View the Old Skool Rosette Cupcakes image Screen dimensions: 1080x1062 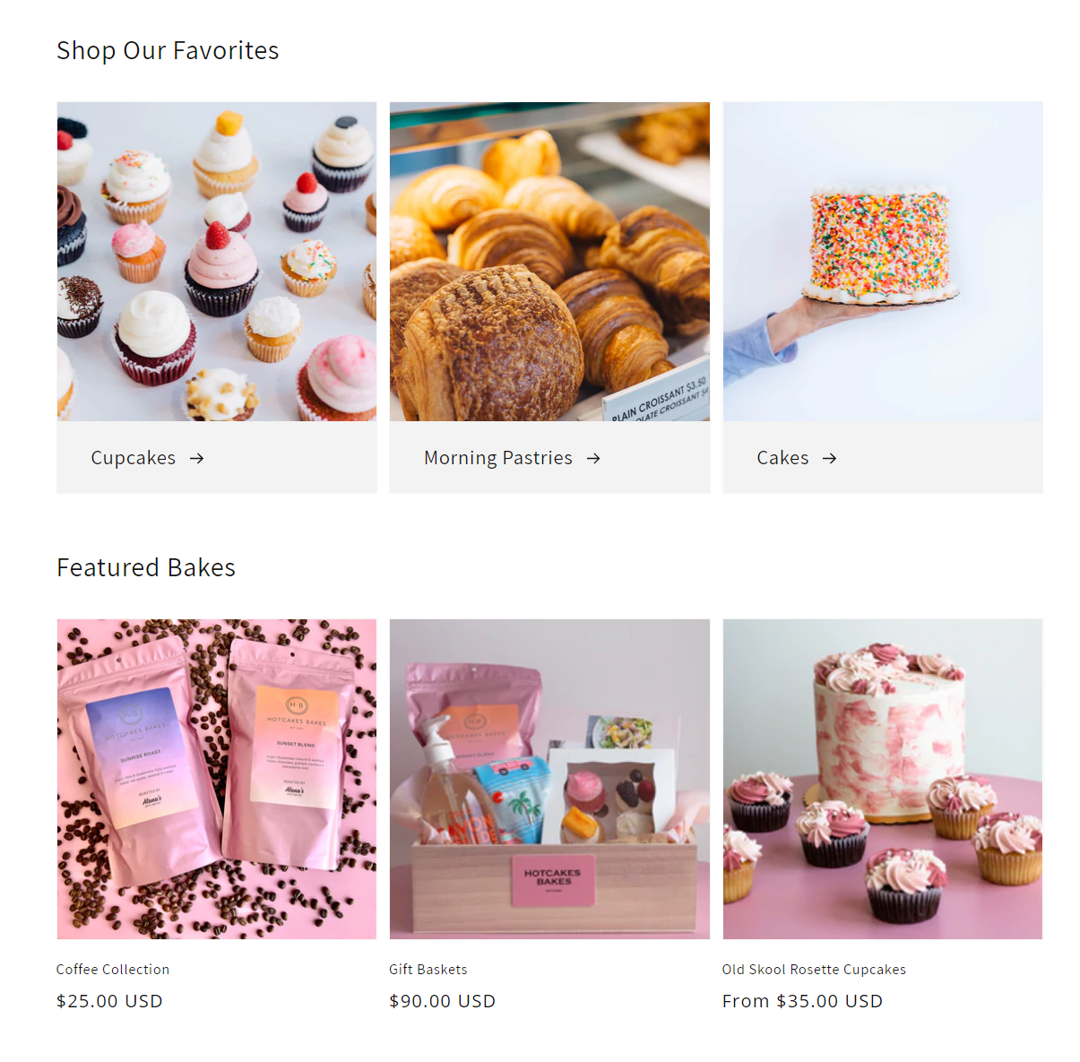coord(883,779)
